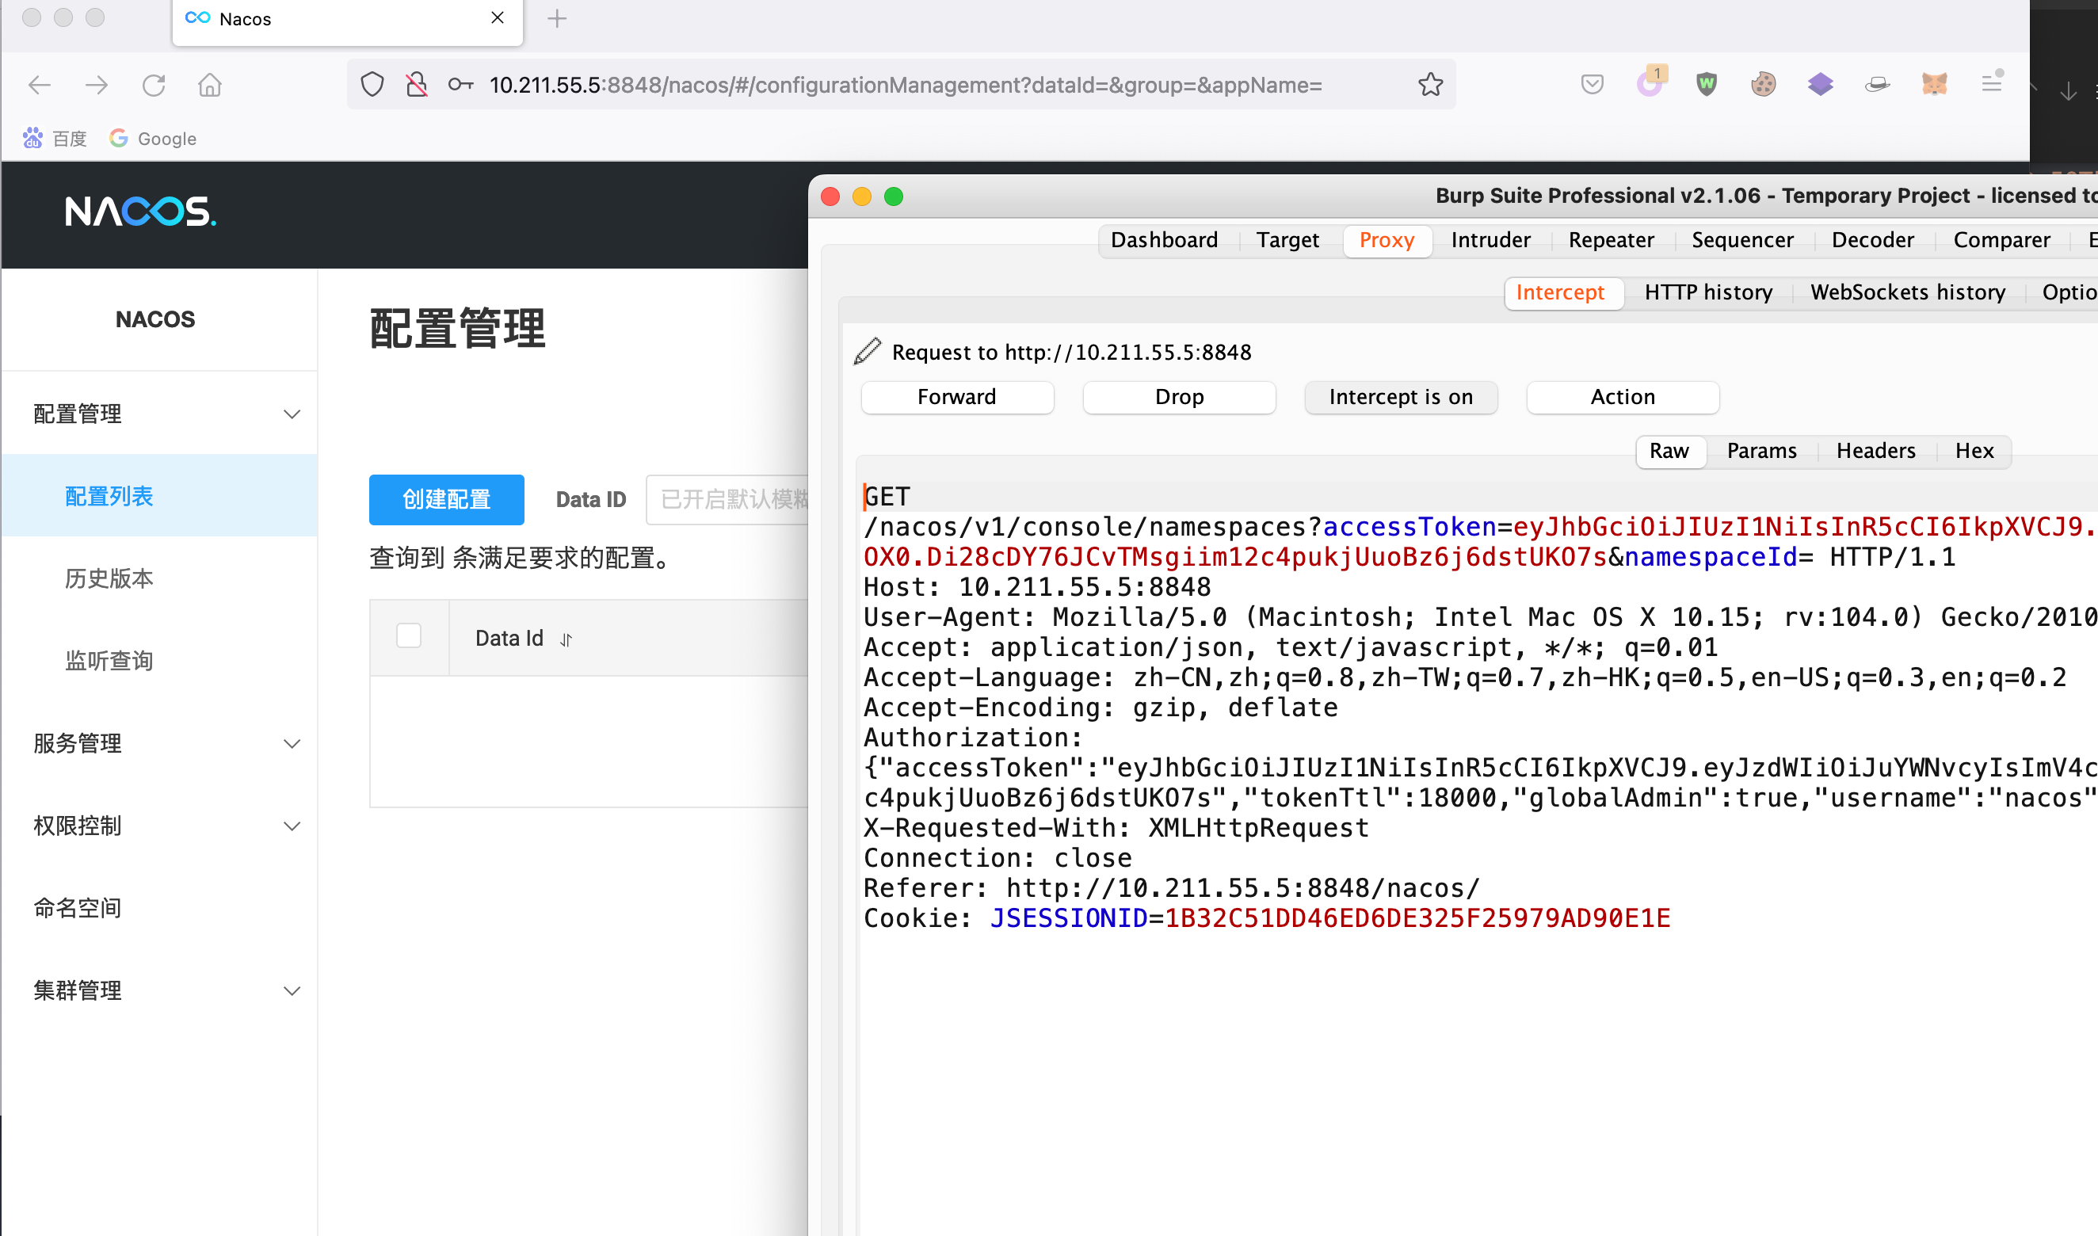Click the browser forward arrow
The image size is (2098, 1236).
tap(97, 85)
